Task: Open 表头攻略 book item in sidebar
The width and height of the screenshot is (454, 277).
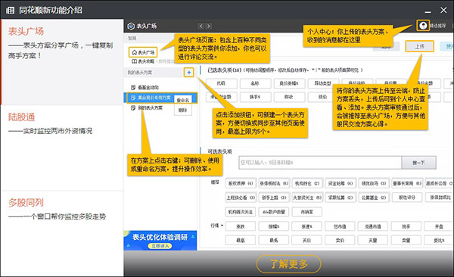Action: tap(143, 61)
